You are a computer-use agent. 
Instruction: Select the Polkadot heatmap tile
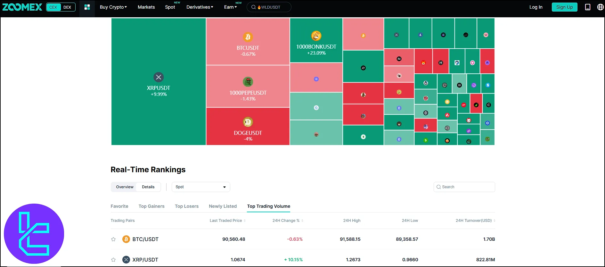tap(472, 61)
